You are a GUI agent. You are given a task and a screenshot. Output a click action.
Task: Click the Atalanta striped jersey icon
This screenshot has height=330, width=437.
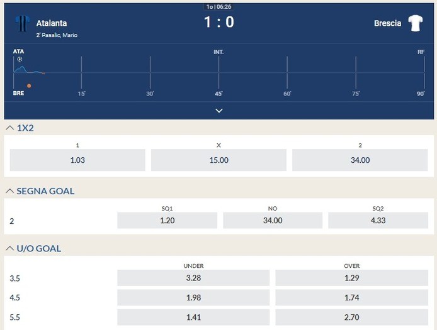pos(23,23)
